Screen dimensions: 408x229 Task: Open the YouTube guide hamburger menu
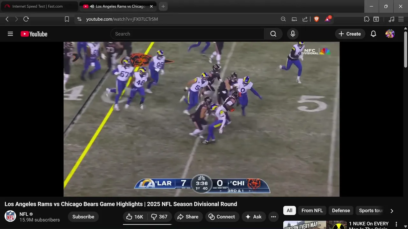click(10, 34)
